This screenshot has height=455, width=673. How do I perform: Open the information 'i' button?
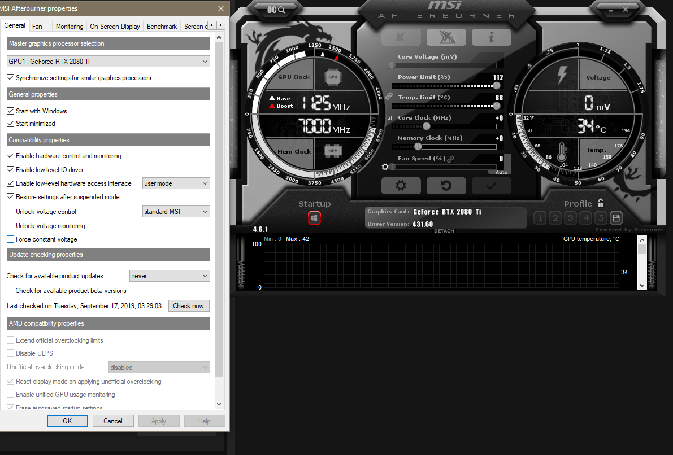point(492,37)
